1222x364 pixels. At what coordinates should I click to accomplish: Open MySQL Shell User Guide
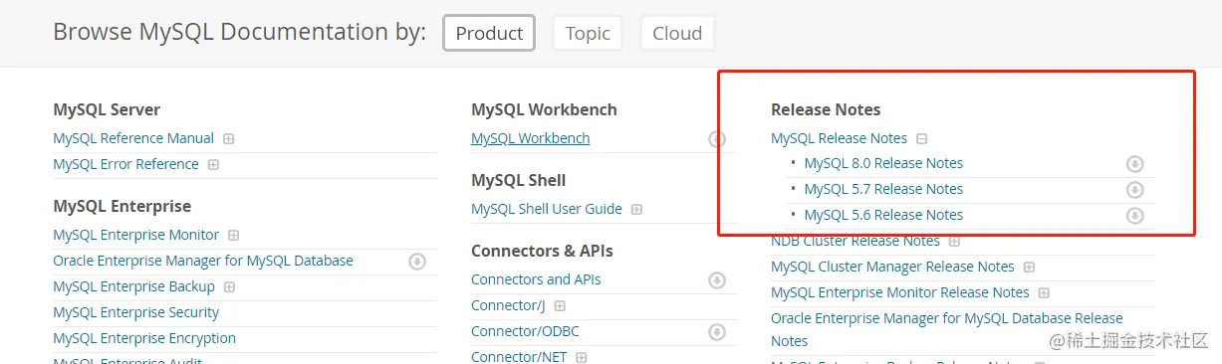[547, 209]
